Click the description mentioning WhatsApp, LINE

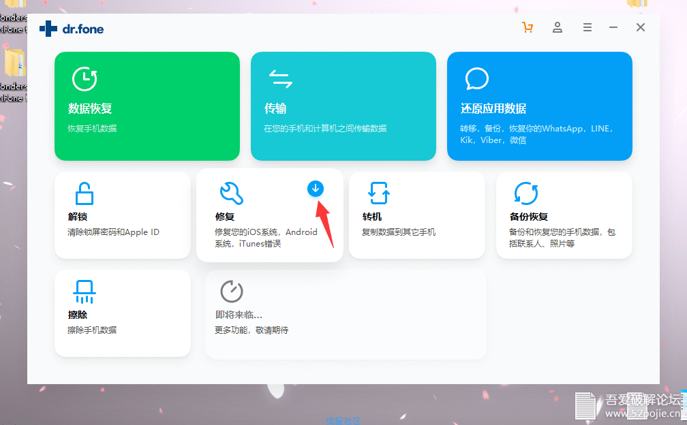(x=537, y=134)
